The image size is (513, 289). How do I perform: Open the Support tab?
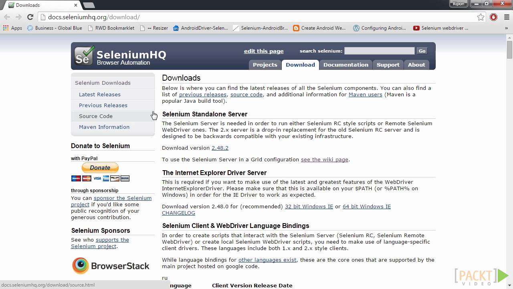pos(388,65)
